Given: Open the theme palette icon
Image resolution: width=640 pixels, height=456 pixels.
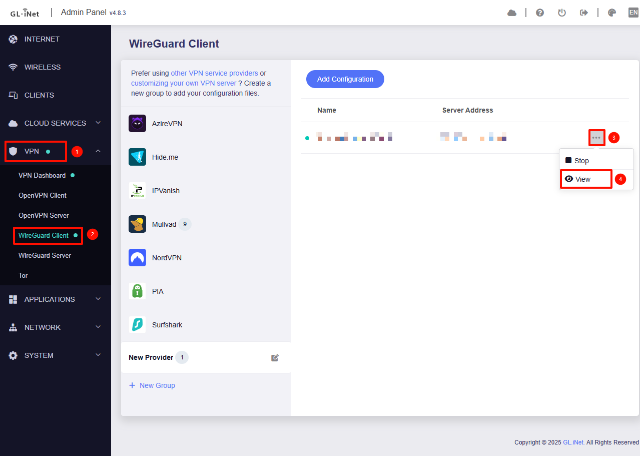Looking at the screenshot, I should pyautogui.click(x=611, y=13).
